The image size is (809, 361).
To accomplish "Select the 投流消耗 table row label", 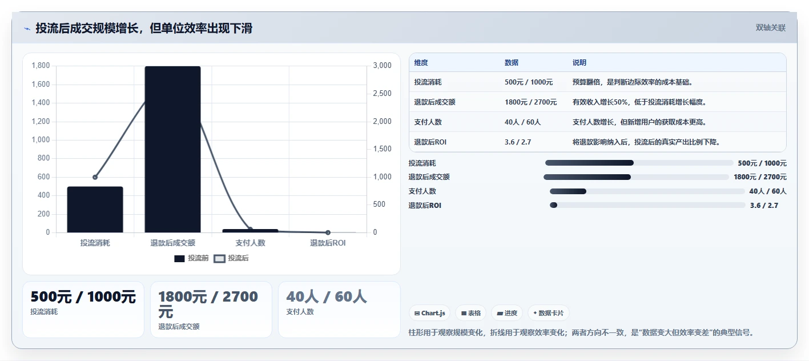I will [428, 82].
